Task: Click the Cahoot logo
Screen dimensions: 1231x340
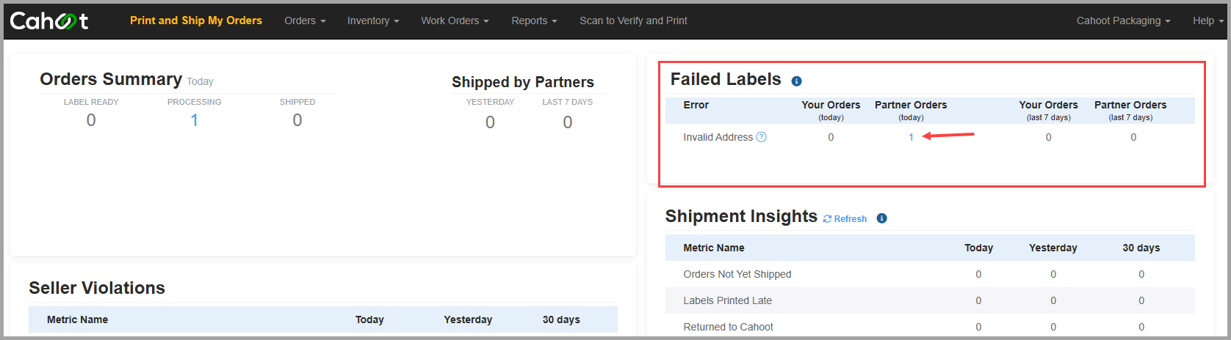Action: 49,21
